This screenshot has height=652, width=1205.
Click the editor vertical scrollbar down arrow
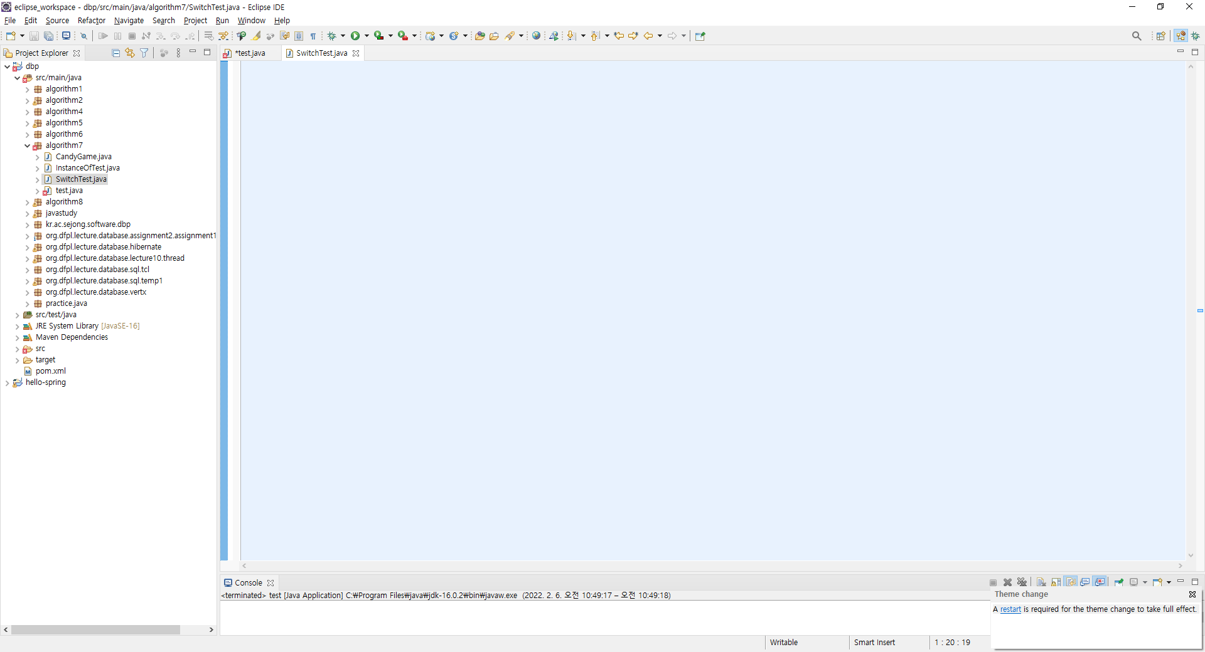point(1191,555)
